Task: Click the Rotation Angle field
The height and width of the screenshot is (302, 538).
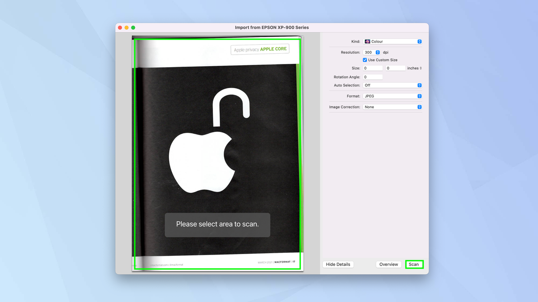Action: point(372,77)
